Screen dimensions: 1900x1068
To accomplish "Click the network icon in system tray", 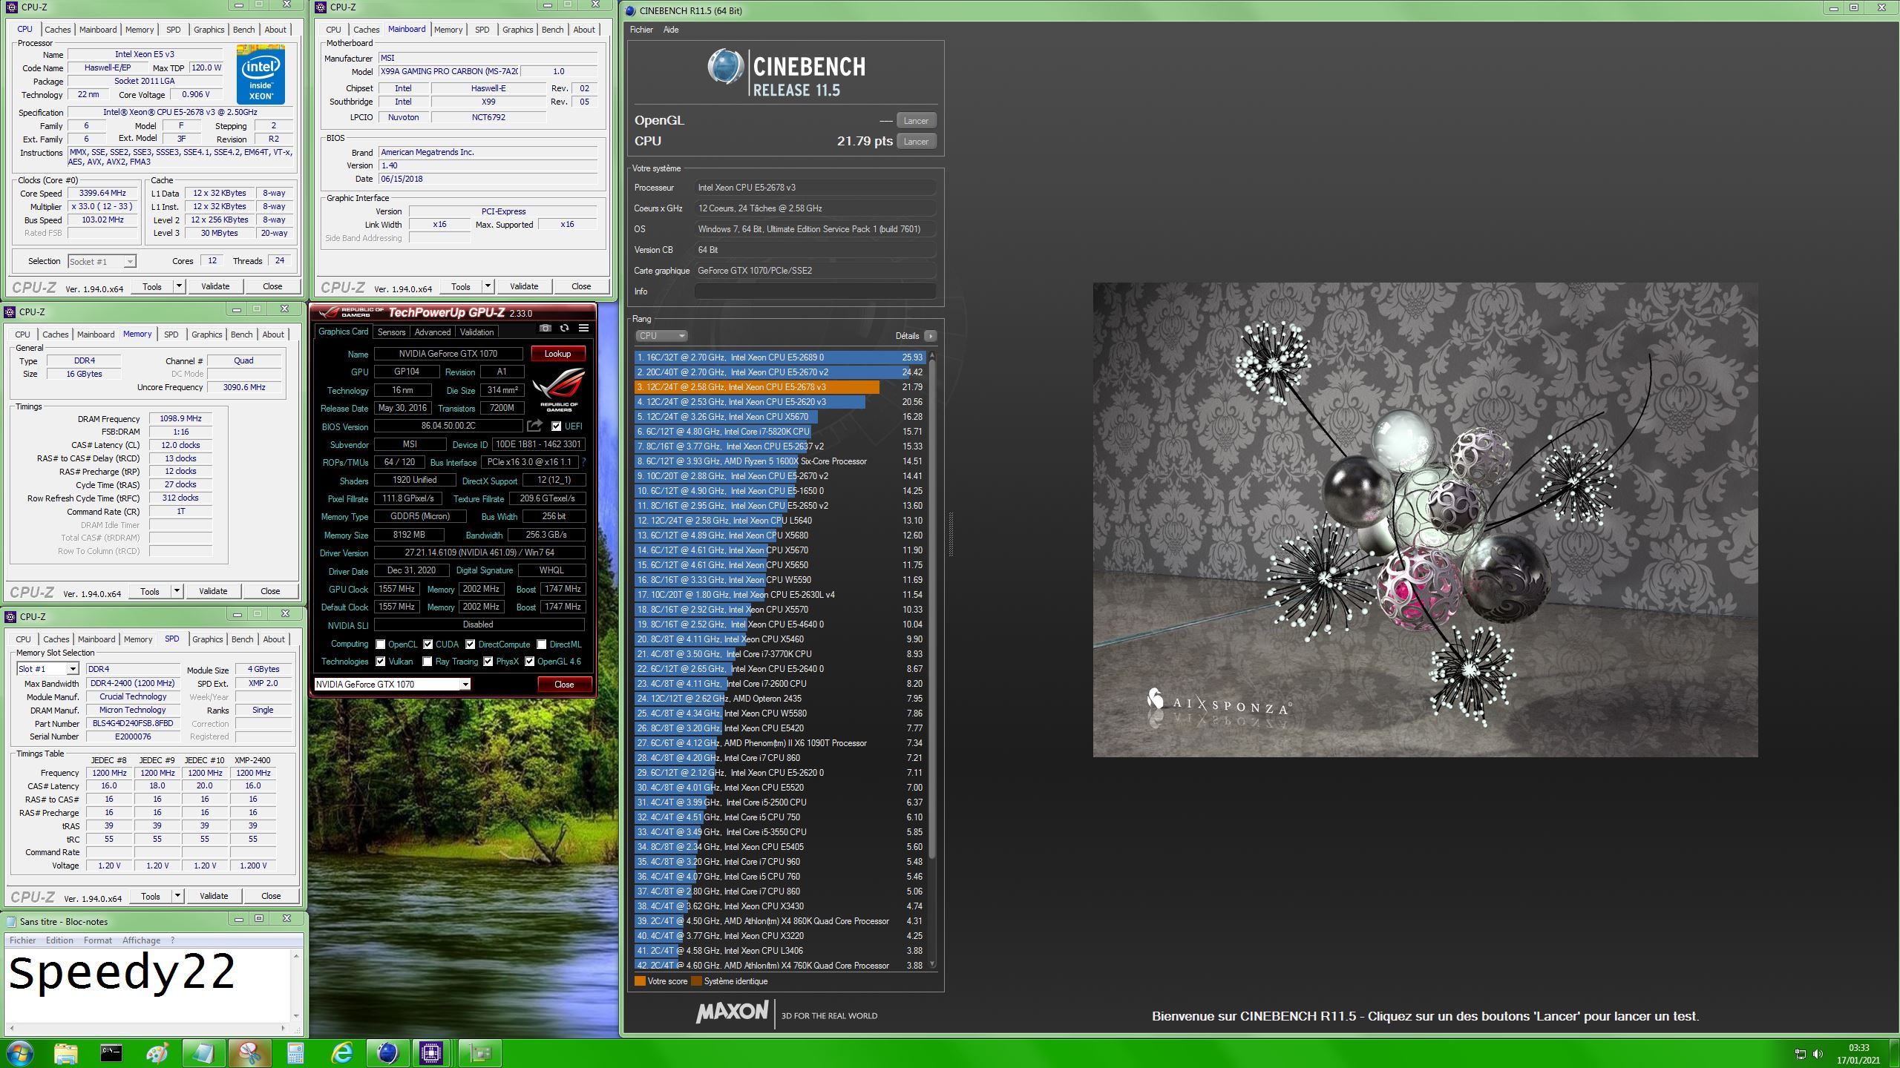I will click(x=1800, y=1054).
